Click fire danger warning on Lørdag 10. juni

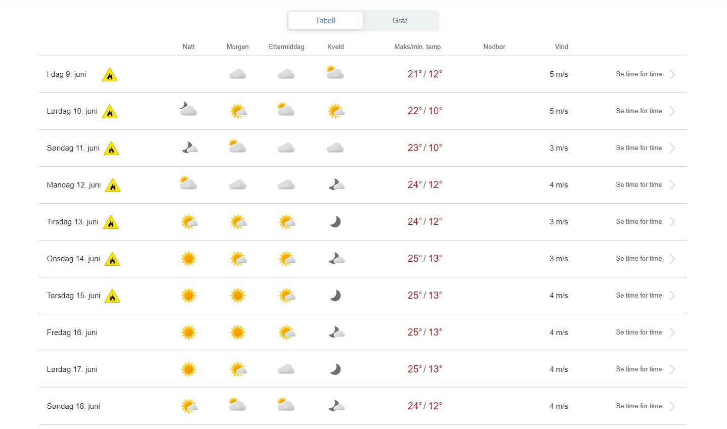pos(109,112)
